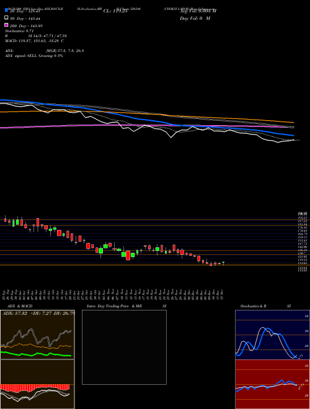This screenshot has height=409, width=310.
Task: Click the magenta 200 Day EMA legend square
Action: [6, 25]
